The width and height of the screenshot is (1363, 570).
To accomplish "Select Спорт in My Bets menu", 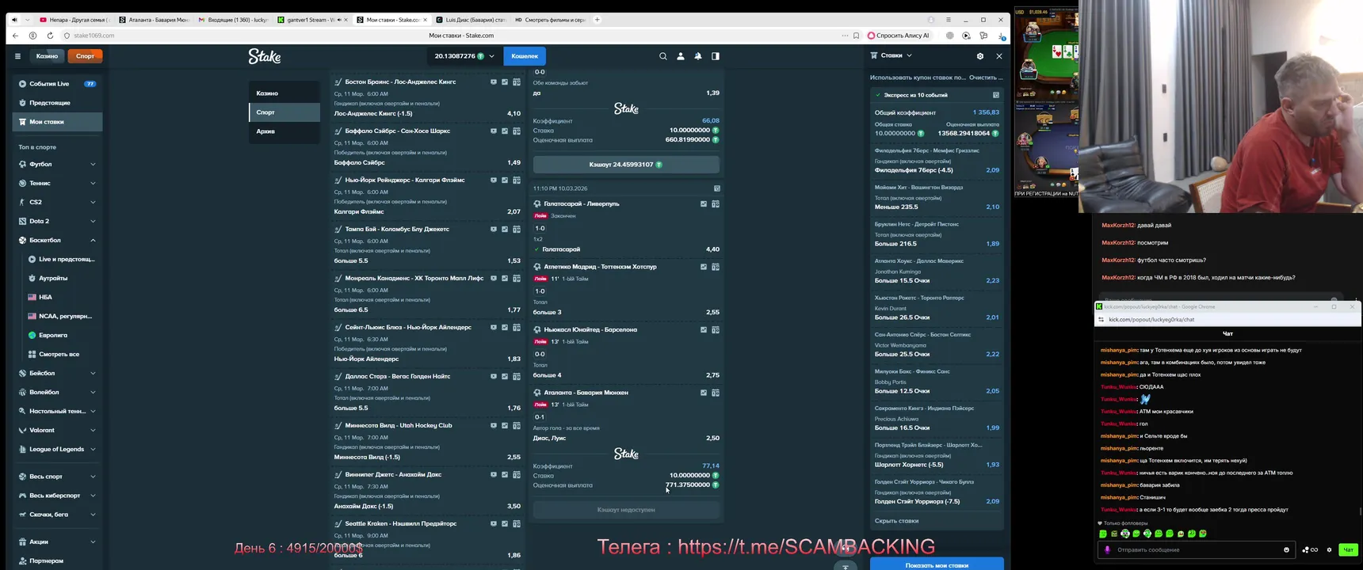I will pos(284,112).
